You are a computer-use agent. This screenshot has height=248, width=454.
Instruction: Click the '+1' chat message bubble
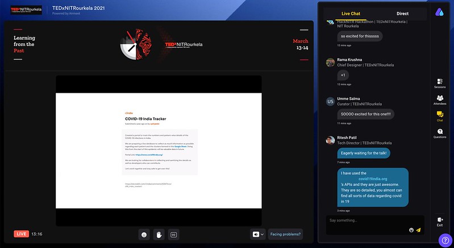[343, 75]
